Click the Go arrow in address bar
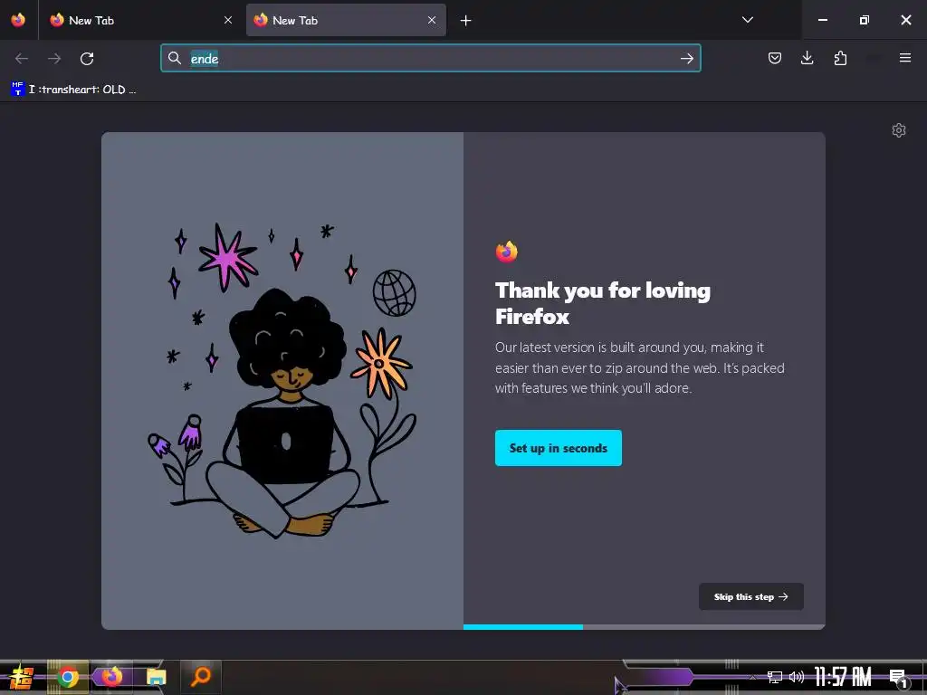This screenshot has width=927, height=695. click(x=686, y=58)
